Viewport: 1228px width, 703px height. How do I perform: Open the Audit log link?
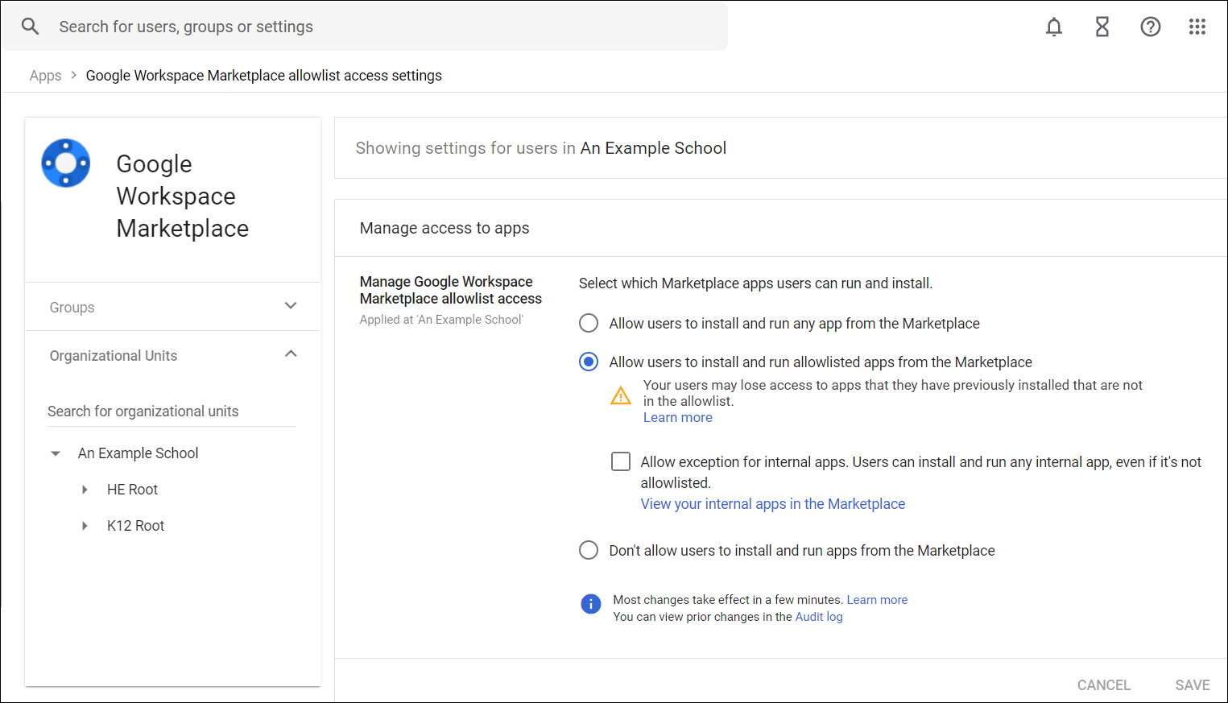(819, 617)
